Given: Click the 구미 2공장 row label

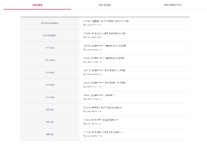Looking at the screenshot, I should click(50, 72).
